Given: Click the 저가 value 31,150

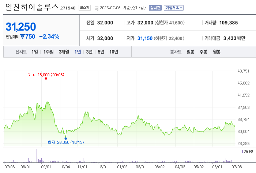Looking at the screenshot, I should pyautogui.click(x=145, y=38).
